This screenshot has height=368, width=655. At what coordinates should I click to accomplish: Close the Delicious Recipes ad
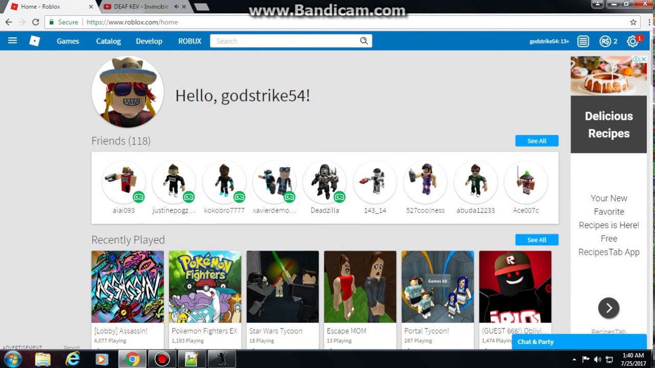click(644, 59)
